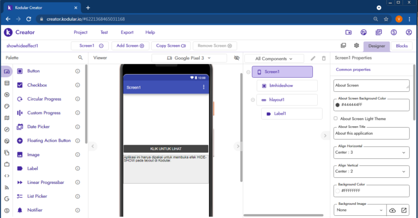Click the Add Screen button
The width and height of the screenshot is (418, 218).
[x=131, y=46]
